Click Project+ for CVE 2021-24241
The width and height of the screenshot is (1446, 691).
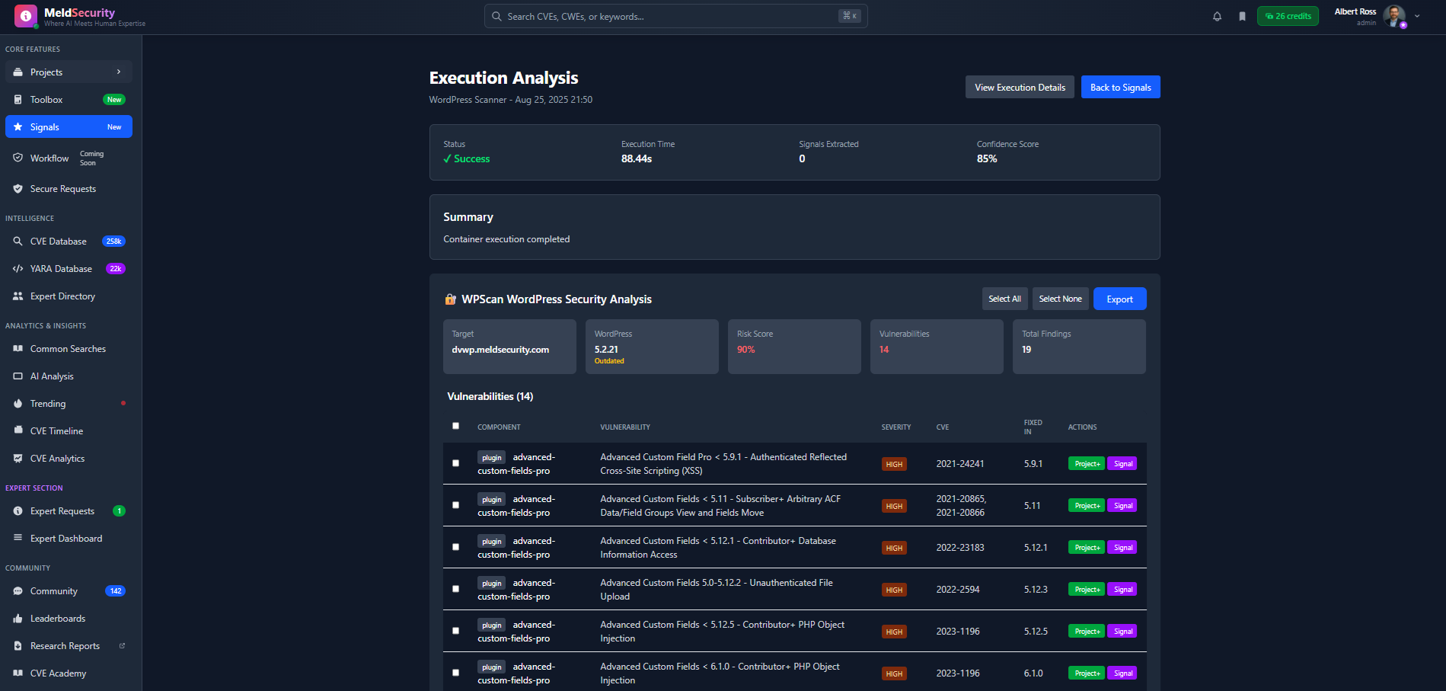(1087, 463)
